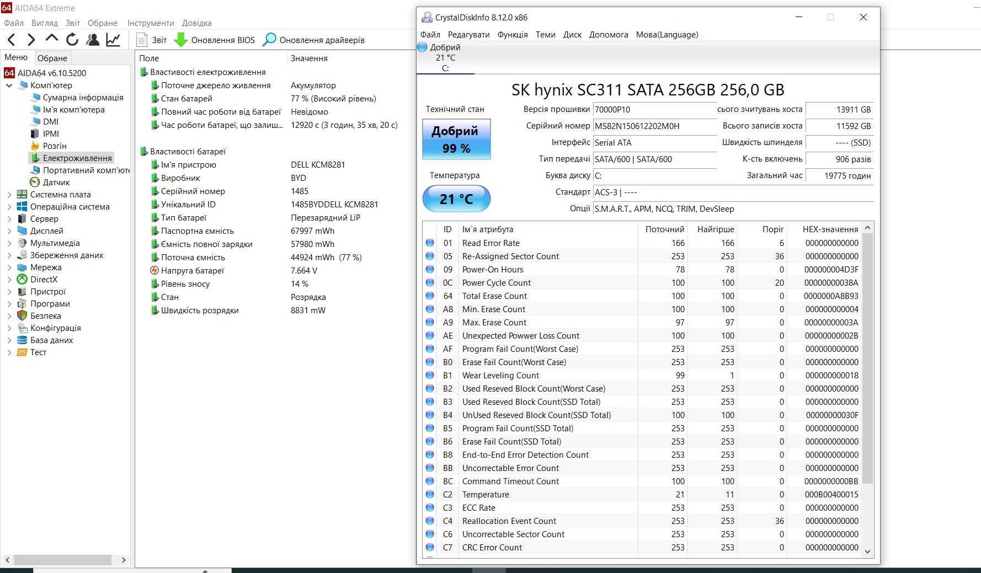Select Датчик tree item
Screen dimensions: 981x573
(x=56, y=183)
